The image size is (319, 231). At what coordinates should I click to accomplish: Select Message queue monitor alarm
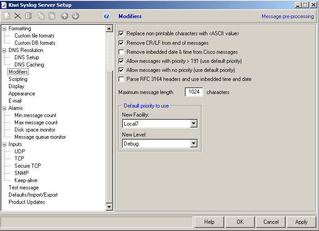point(40,137)
